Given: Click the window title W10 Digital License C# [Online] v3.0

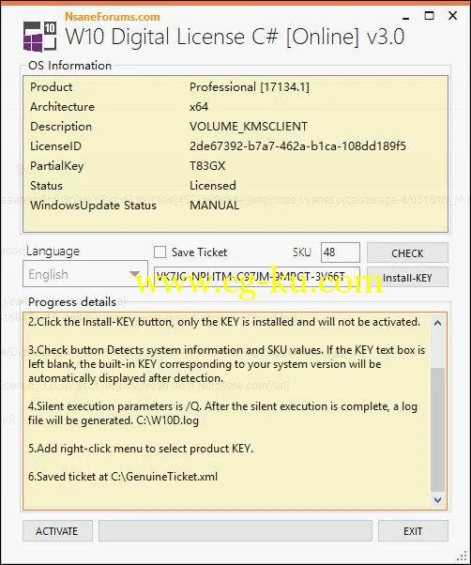Looking at the screenshot, I should coord(235,37).
